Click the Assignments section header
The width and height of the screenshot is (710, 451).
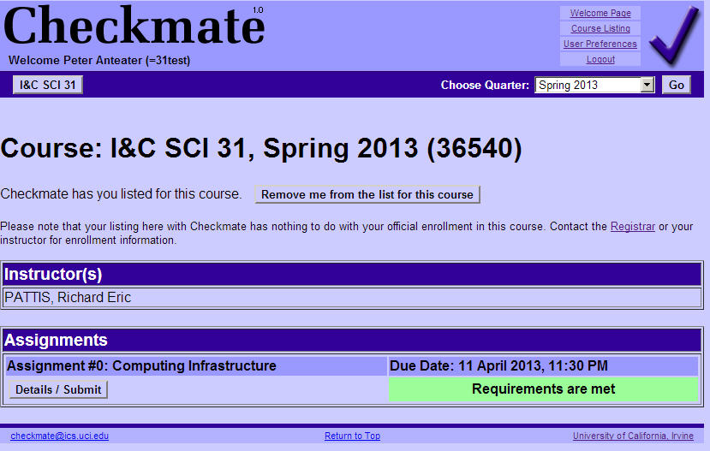pyautogui.click(x=57, y=341)
